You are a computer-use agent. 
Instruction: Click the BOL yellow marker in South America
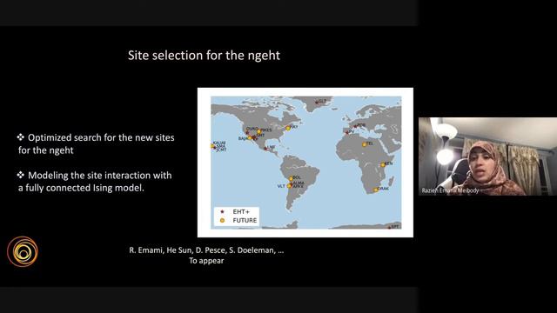(291, 178)
